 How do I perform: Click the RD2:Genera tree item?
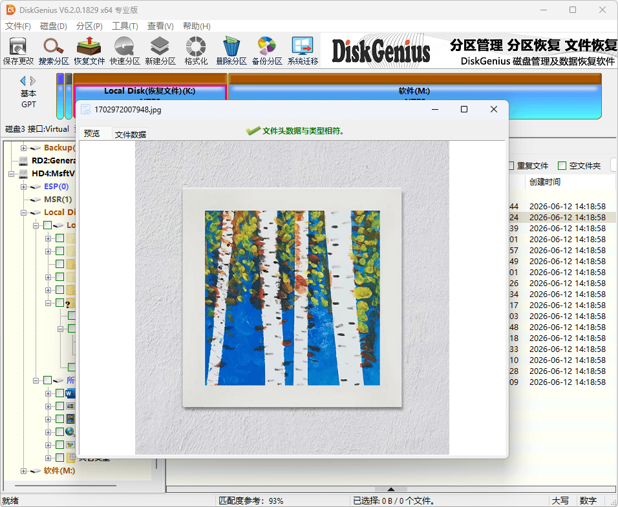(54, 161)
